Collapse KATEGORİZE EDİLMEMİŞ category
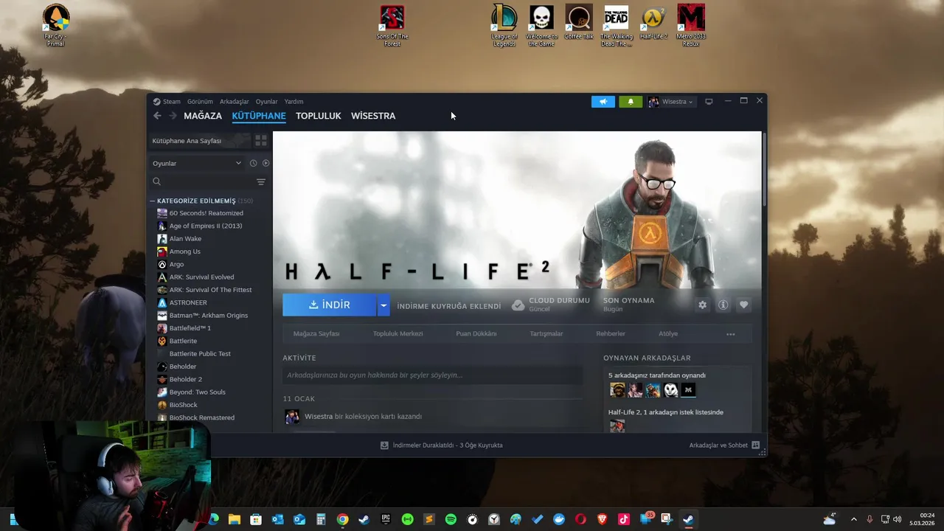Viewport: 944px width, 531px height. tap(153, 201)
